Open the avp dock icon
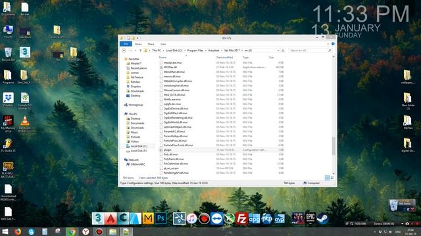Image resolution: width=421 pixels, height=236 pixels. click(x=279, y=218)
